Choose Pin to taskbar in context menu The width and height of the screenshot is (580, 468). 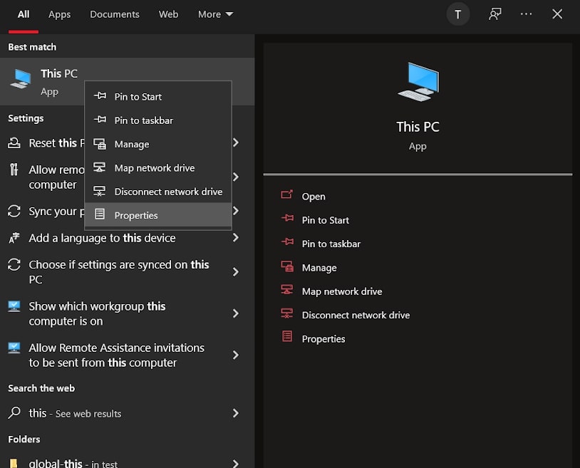pos(143,120)
